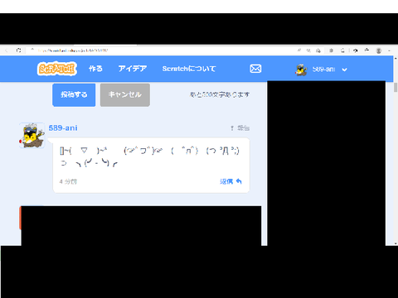Screen dimensions: 398x298
Task: Click the browser back arrow
Action: (x=6, y=50)
